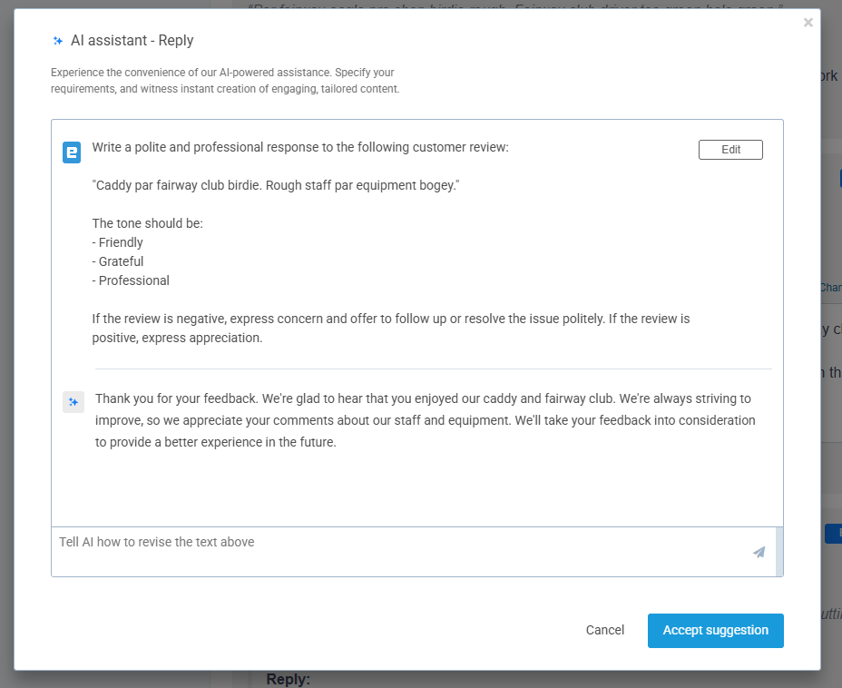The height and width of the screenshot is (688, 842).
Task: Focus the 'Tell AI how to revise' field
Action: click(414, 552)
